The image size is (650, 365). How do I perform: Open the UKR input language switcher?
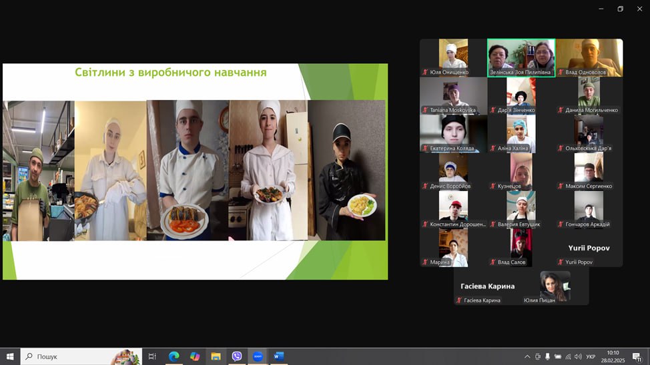[591, 356]
